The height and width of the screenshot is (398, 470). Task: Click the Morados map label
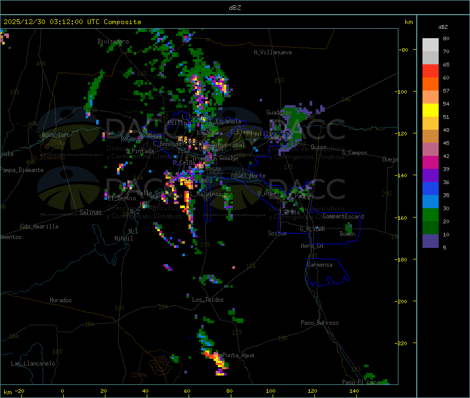pos(61,300)
